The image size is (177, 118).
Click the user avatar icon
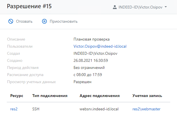[115, 7]
